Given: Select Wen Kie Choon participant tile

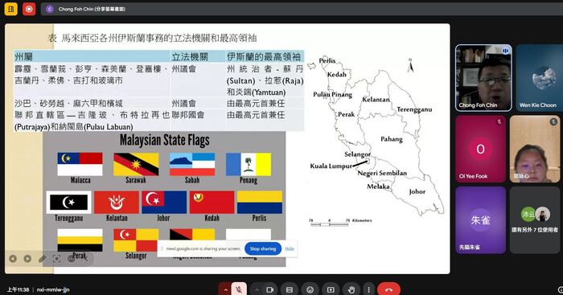Looking at the screenshot, I should 540,77.
